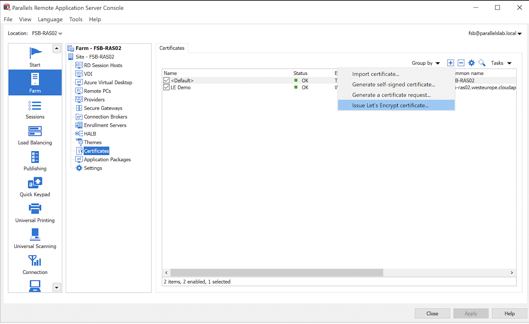Image resolution: width=529 pixels, height=324 pixels.
Task: Click the Close button
Action: (432, 313)
